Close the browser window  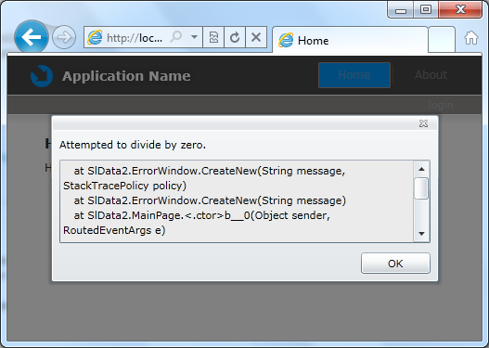click(x=460, y=10)
